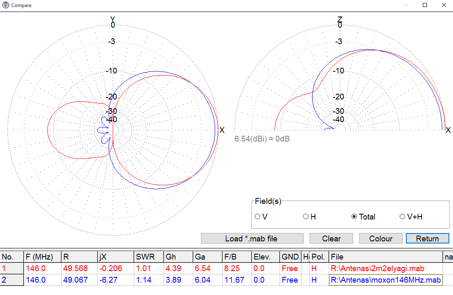Click SWR value 1.01

(x=149, y=269)
